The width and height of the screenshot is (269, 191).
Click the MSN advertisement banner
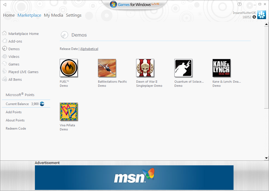(x=134, y=177)
